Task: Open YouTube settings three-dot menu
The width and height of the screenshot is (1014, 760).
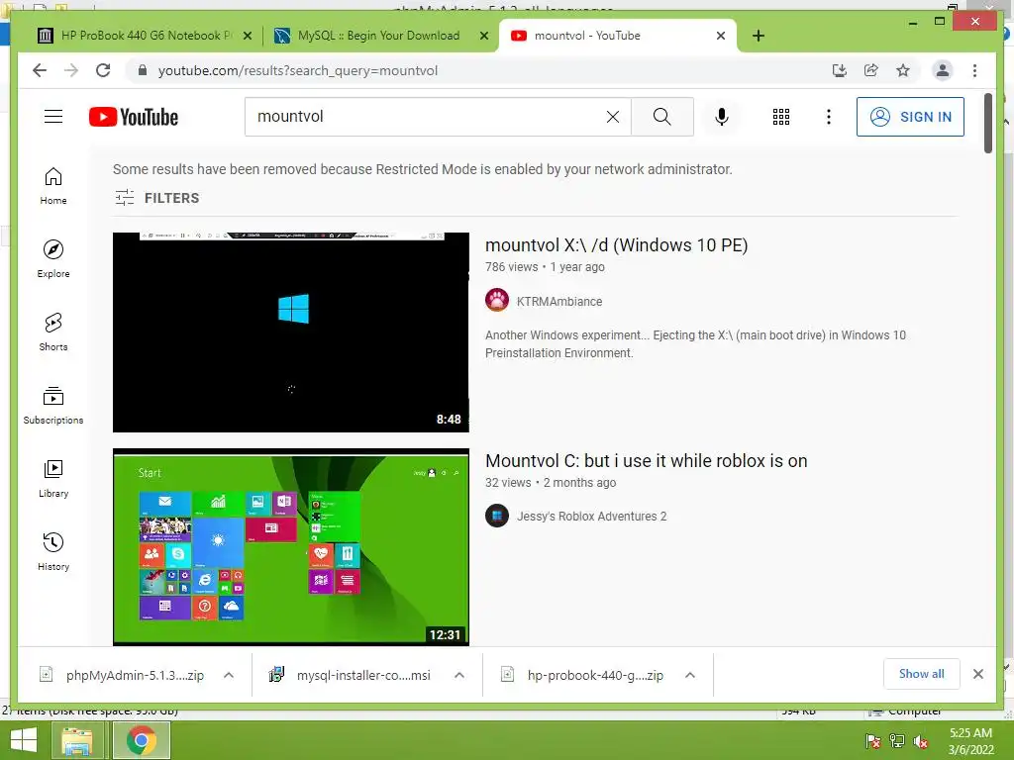Action: coord(829,117)
